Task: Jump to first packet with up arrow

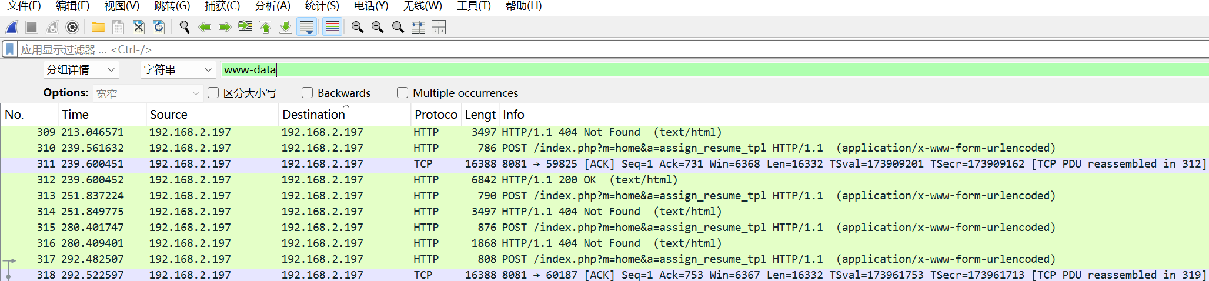Action: click(266, 27)
